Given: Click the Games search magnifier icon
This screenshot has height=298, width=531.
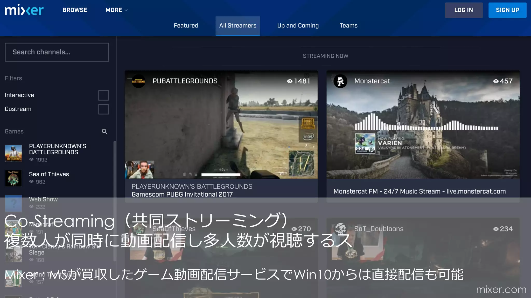Looking at the screenshot, I should 104,132.
